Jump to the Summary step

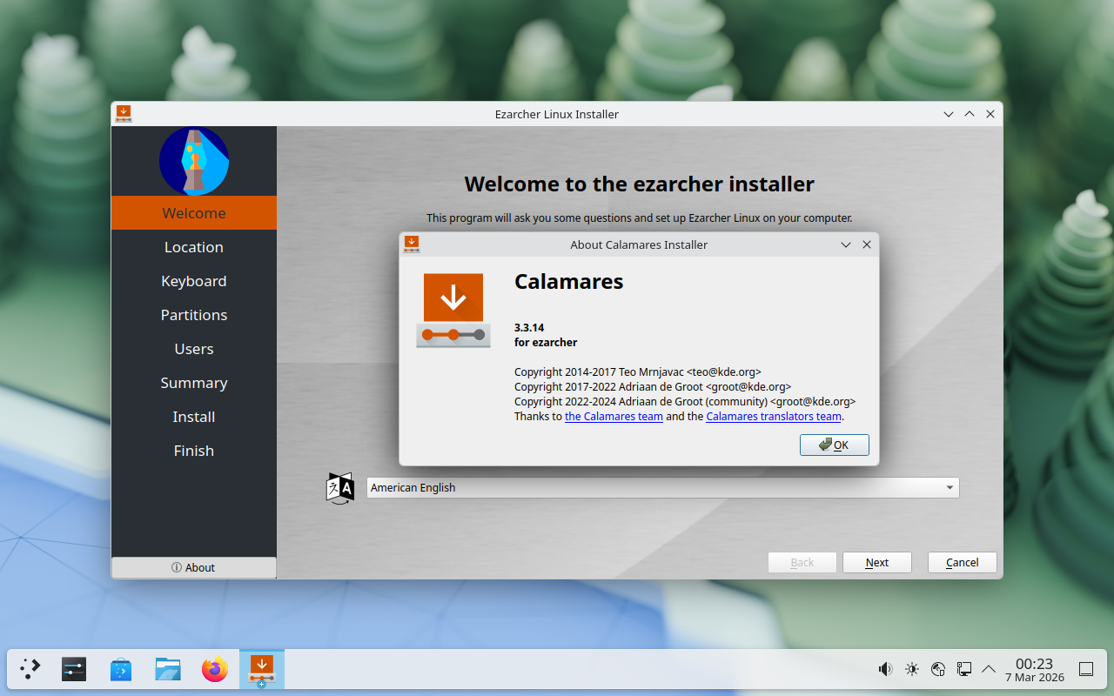[x=194, y=383]
